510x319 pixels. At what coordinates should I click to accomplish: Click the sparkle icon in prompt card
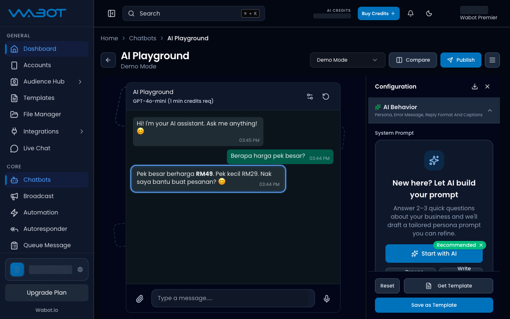pyautogui.click(x=434, y=160)
